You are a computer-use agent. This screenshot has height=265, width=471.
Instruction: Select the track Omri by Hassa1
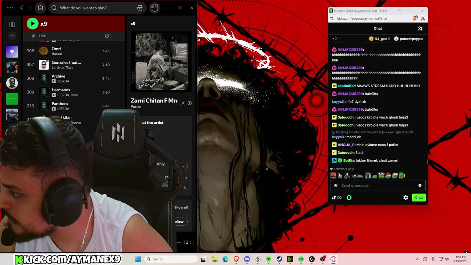pos(74,51)
